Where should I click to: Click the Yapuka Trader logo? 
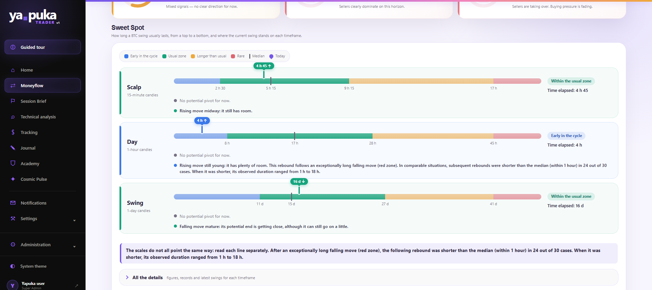[x=34, y=16]
